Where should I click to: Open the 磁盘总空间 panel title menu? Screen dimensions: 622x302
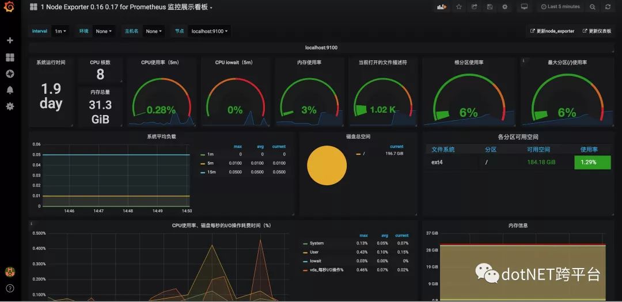pos(358,137)
